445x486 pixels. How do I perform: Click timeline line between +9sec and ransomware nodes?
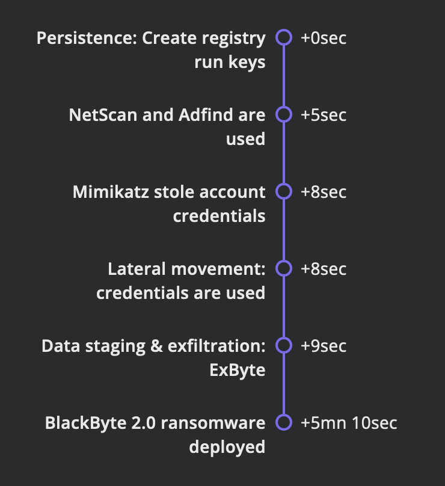[284, 384]
